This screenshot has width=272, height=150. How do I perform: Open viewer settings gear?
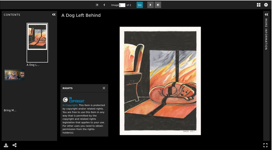click(266, 5)
